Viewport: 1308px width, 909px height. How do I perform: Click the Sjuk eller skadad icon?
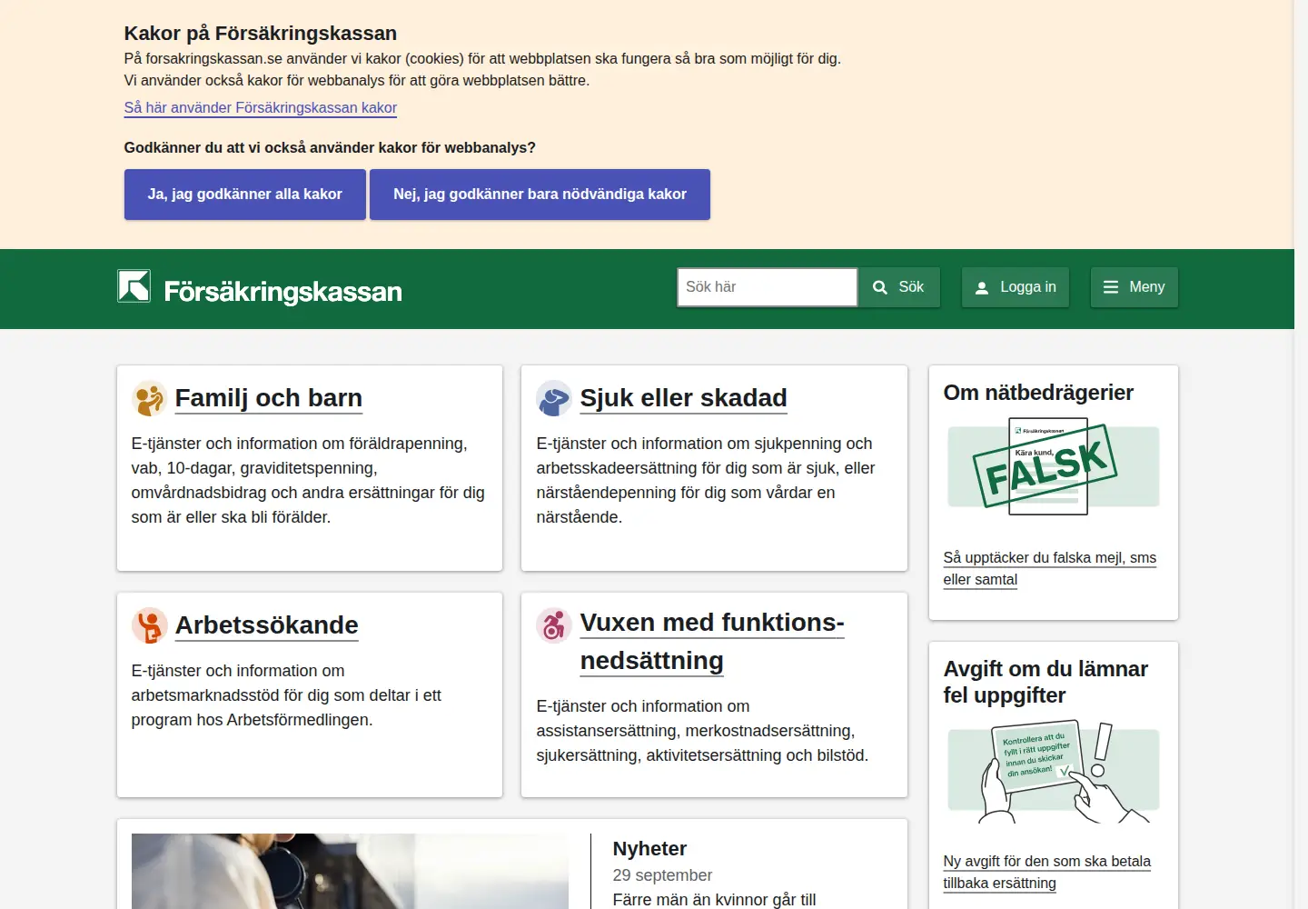[x=554, y=398]
